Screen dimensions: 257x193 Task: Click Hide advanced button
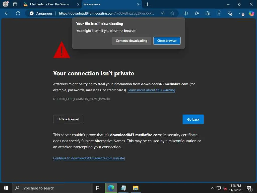(68, 119)
